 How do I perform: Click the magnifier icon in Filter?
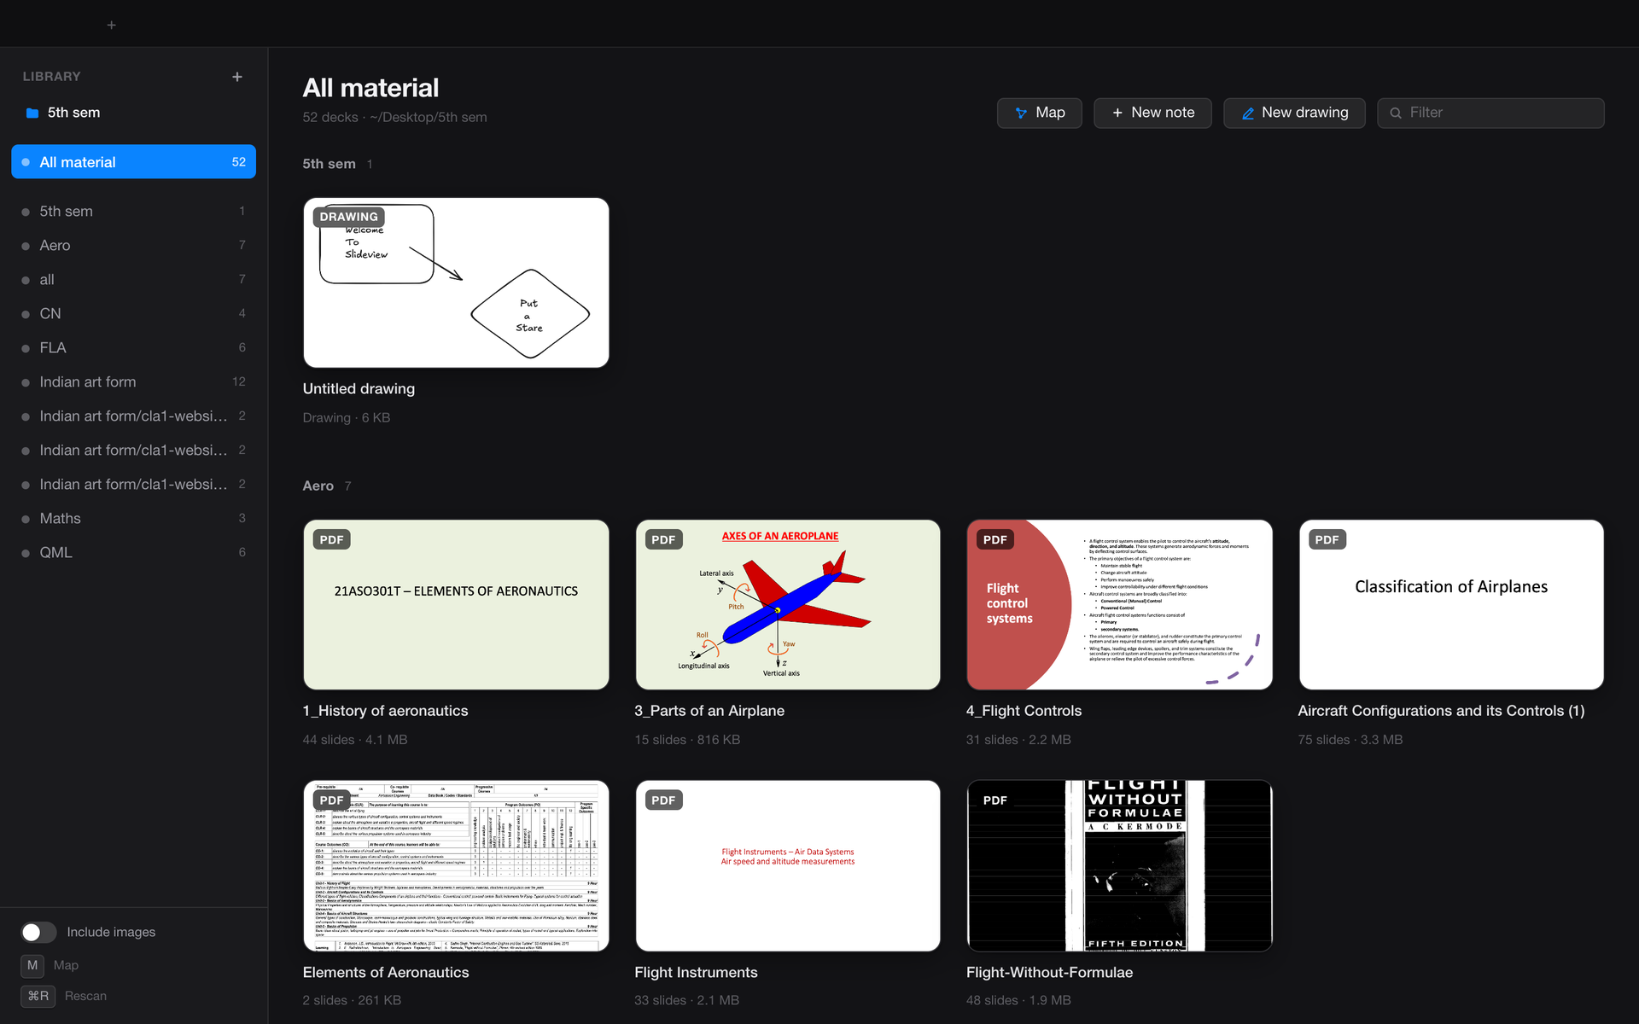pyautogui.click(x=1396, y=113)
